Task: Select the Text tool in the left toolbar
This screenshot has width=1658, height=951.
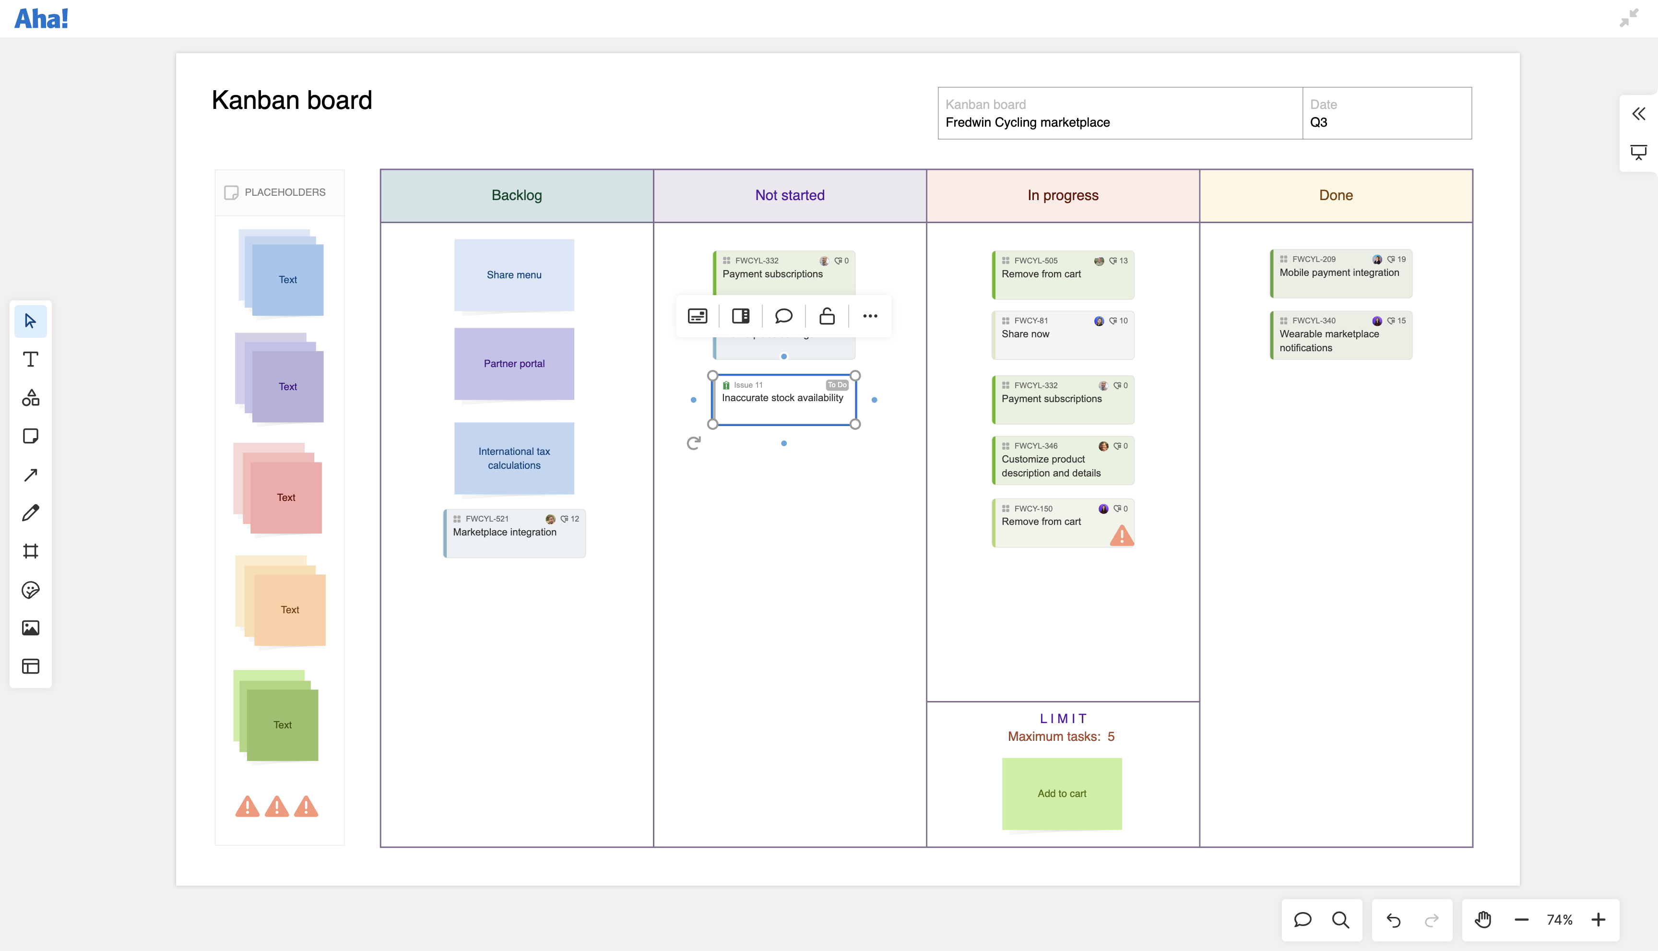Action: (30, 358)
